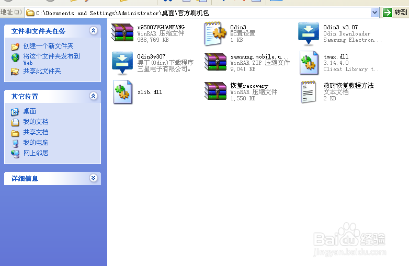
Task: Click the globe icon for publishing to Web
Action: 15,57
